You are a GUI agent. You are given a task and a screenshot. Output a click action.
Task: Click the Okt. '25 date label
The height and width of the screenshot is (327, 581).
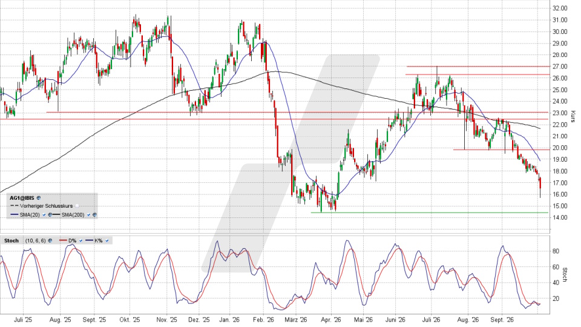[x=130, y=320]
